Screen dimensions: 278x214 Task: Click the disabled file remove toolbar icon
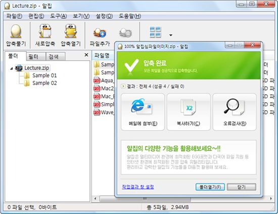pos(125,33)
